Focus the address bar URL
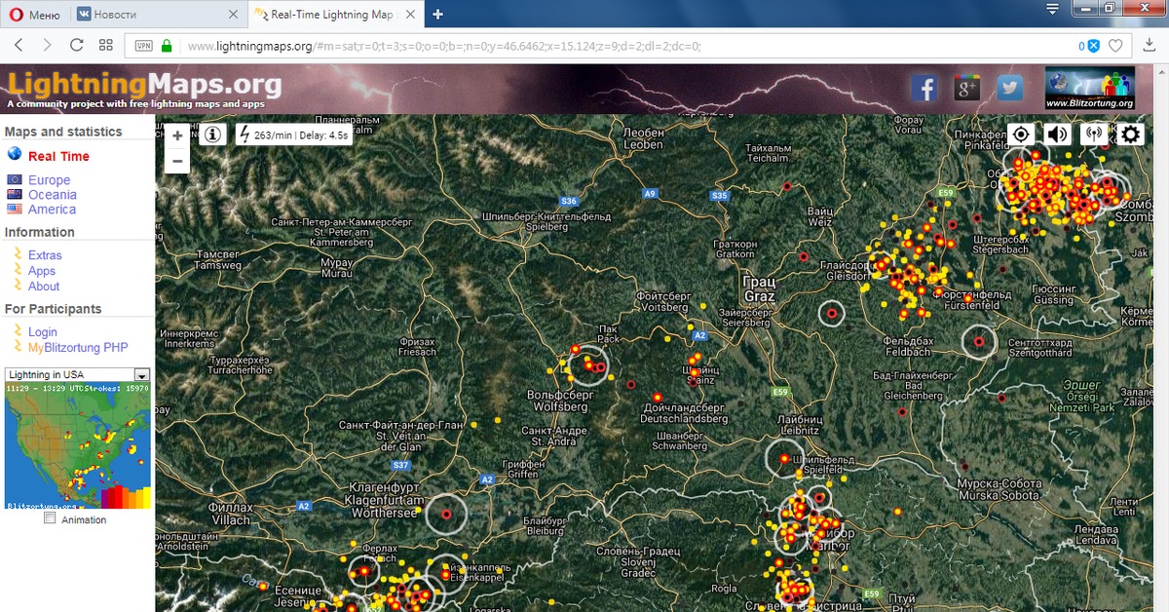Viewport: 1169px width, 612px height. (443, 46)
